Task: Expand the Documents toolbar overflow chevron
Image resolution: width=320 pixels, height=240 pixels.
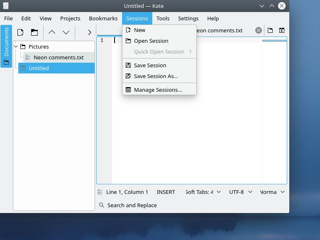Action: [89, 32]
